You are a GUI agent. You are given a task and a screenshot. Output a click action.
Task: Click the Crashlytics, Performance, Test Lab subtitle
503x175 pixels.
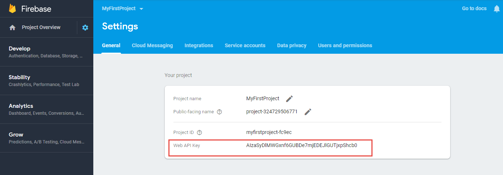(44, 85)
